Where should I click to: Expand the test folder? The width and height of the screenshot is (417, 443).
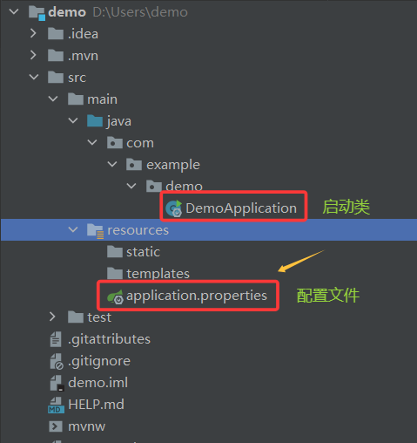(x=52, y=317)
